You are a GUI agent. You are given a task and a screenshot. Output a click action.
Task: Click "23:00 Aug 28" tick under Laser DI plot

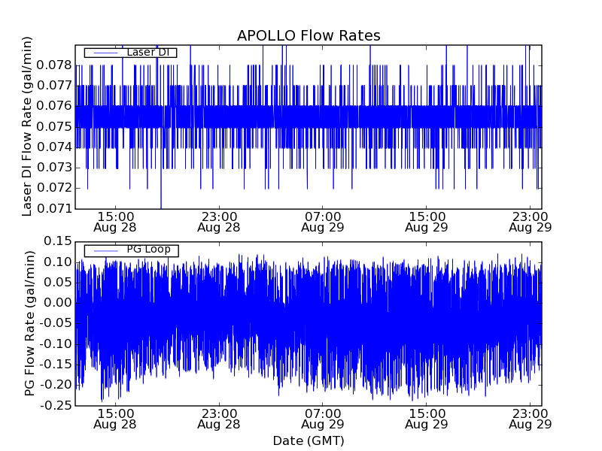(x=219, y=222)
